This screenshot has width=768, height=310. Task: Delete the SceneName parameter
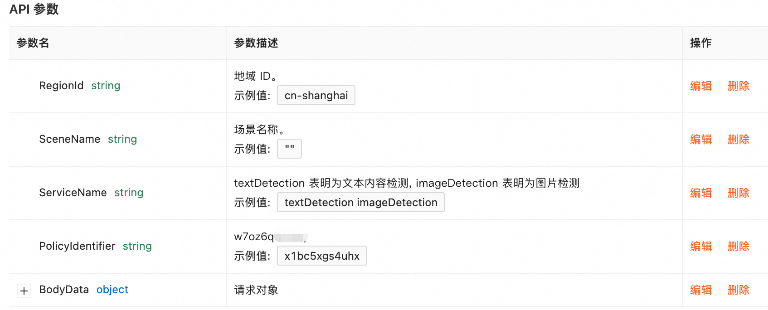click(738, 140)
